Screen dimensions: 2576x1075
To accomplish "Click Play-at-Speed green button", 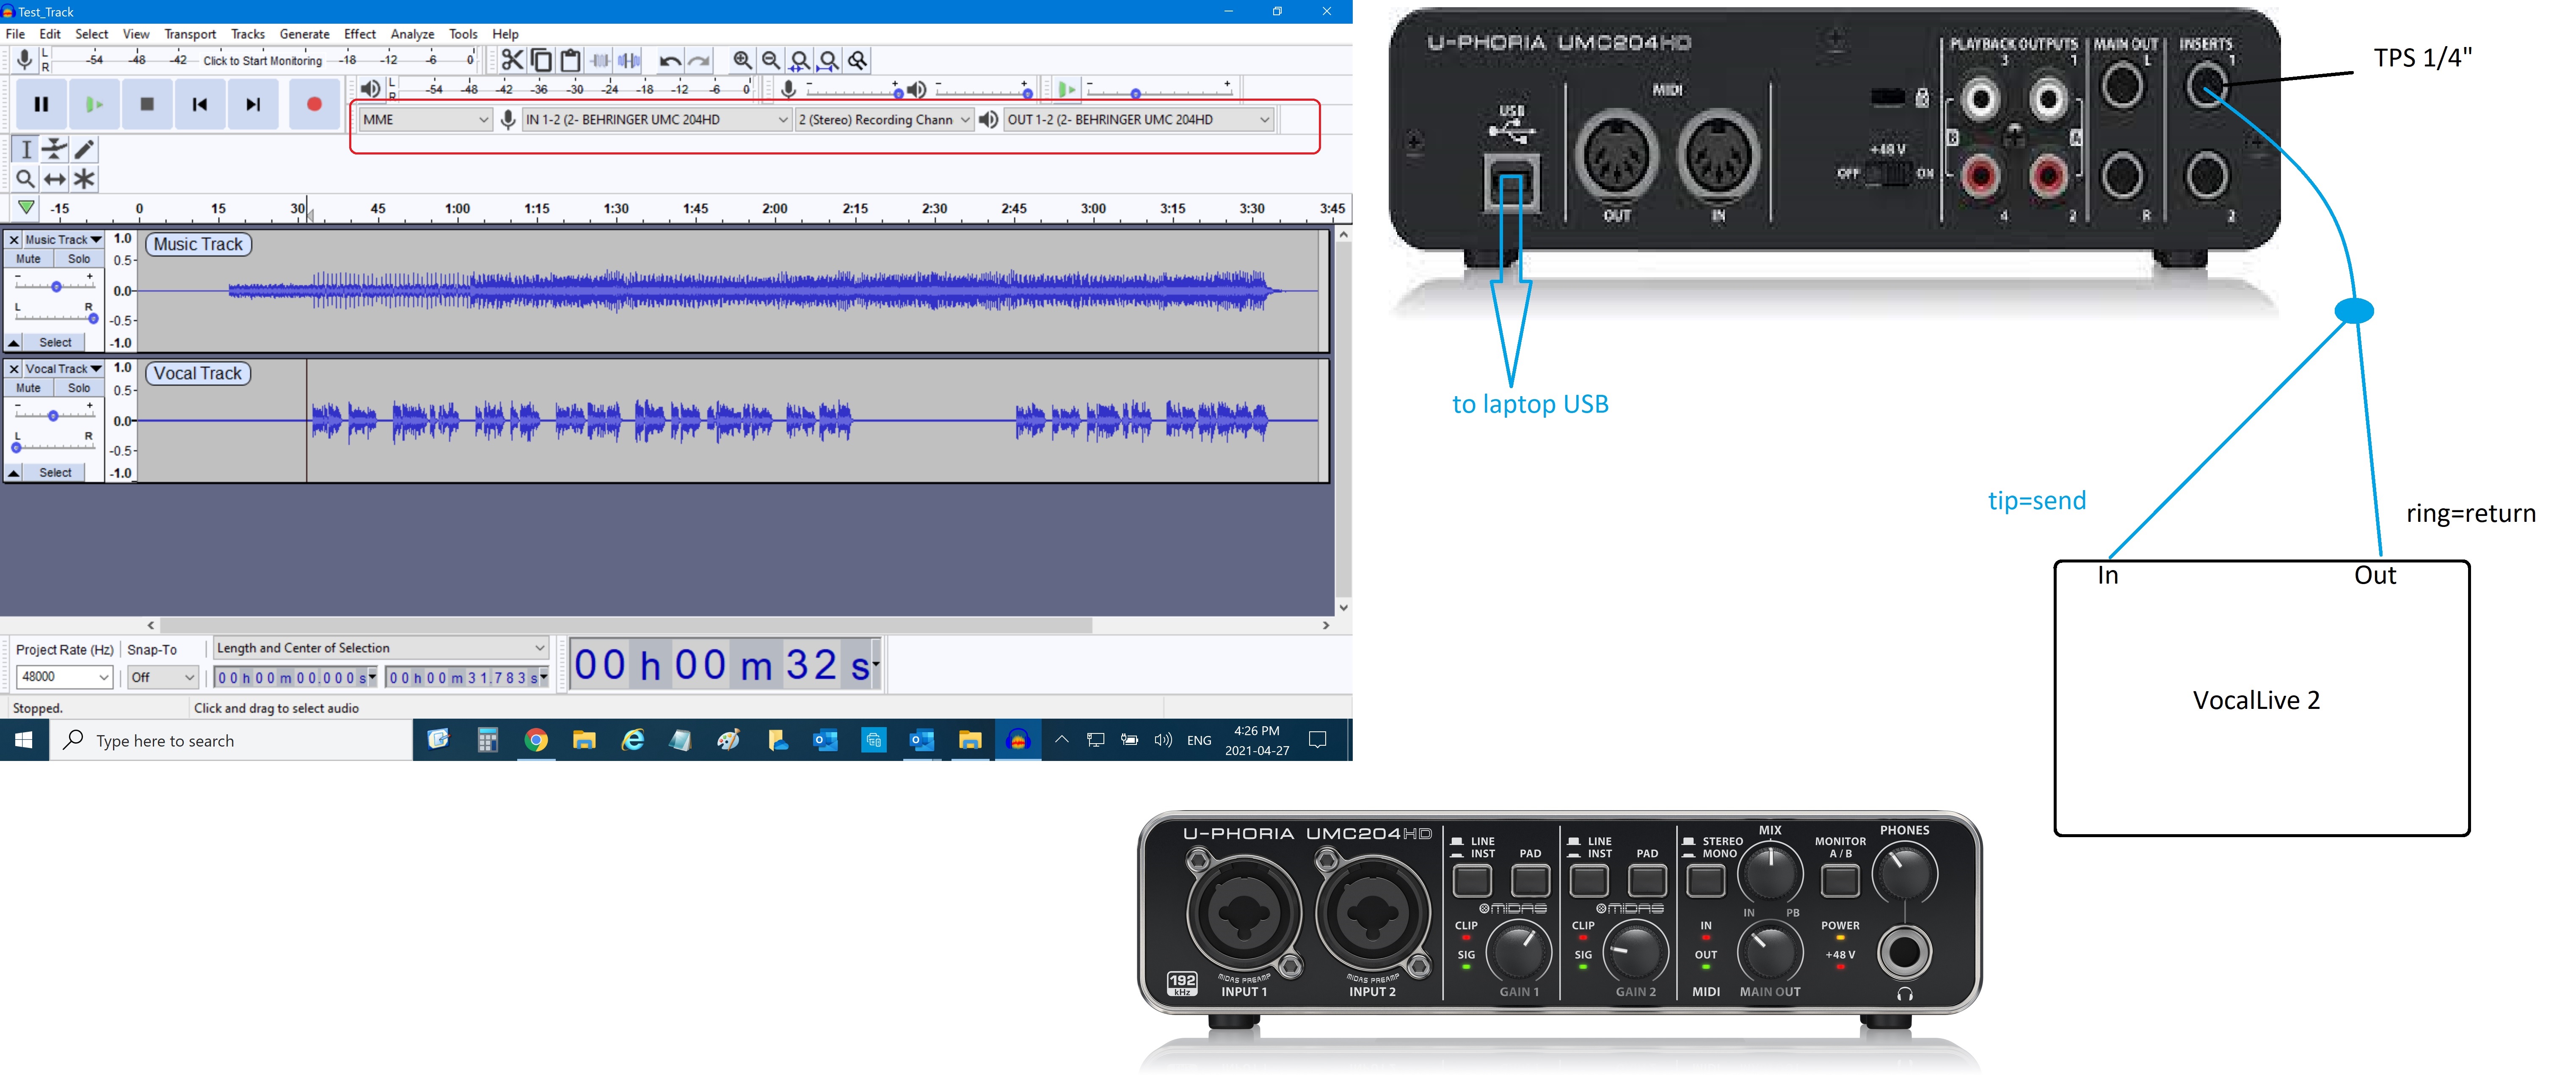I will click(1067, 90).
